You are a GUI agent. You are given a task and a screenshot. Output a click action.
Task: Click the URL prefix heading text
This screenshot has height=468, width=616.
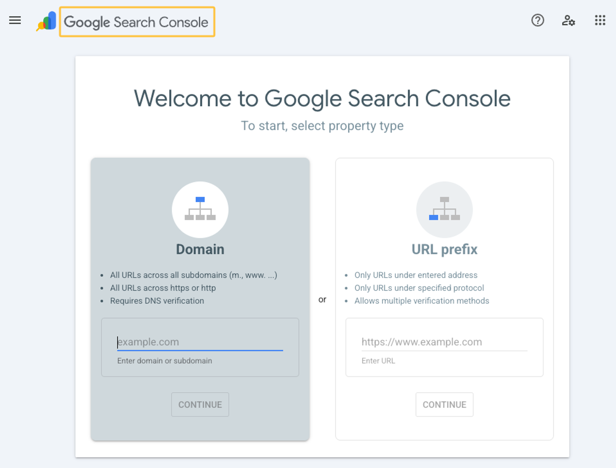click(x=444, y=249)
